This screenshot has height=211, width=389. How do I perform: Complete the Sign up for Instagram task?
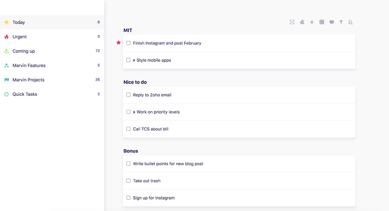tap(129, 198)
